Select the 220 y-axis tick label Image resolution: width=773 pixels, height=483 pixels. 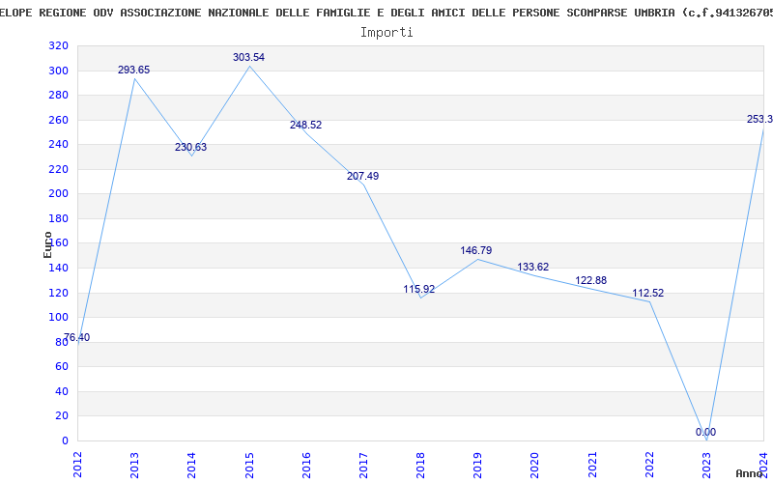58,169
